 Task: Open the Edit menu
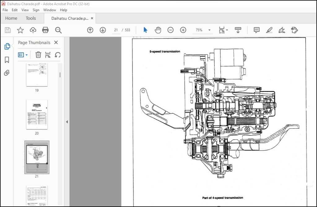point(15,10)
